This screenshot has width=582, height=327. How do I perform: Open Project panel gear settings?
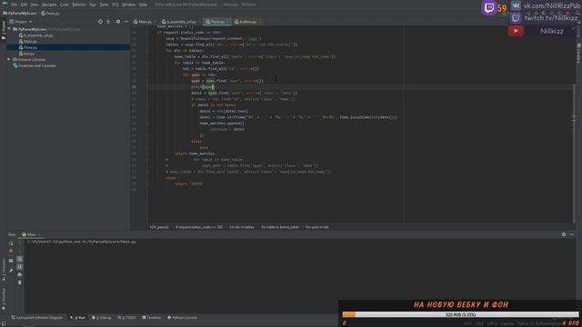click(118, 22)
